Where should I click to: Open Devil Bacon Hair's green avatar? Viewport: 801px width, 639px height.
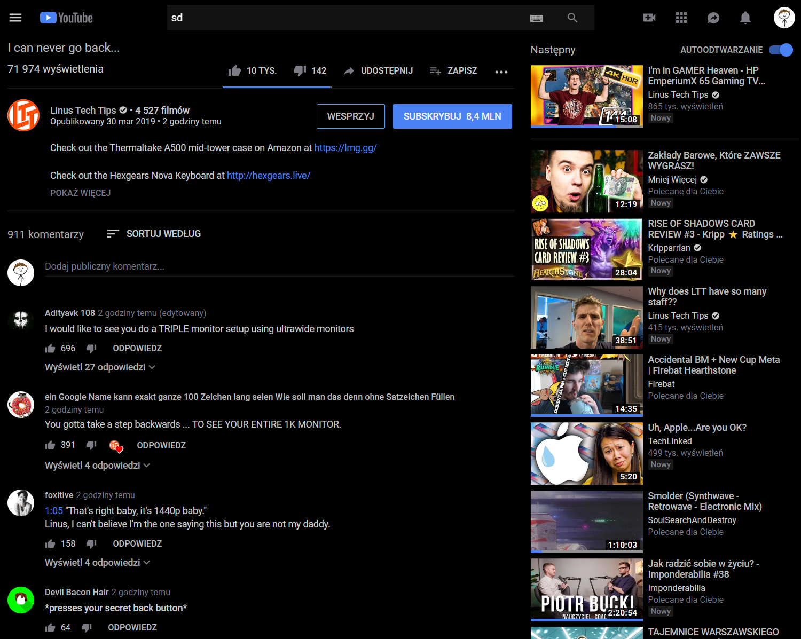[21, 600]
